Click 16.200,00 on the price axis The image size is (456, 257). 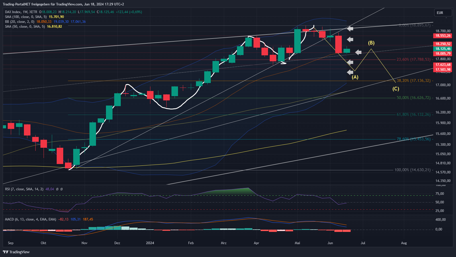tap(443, 112)
